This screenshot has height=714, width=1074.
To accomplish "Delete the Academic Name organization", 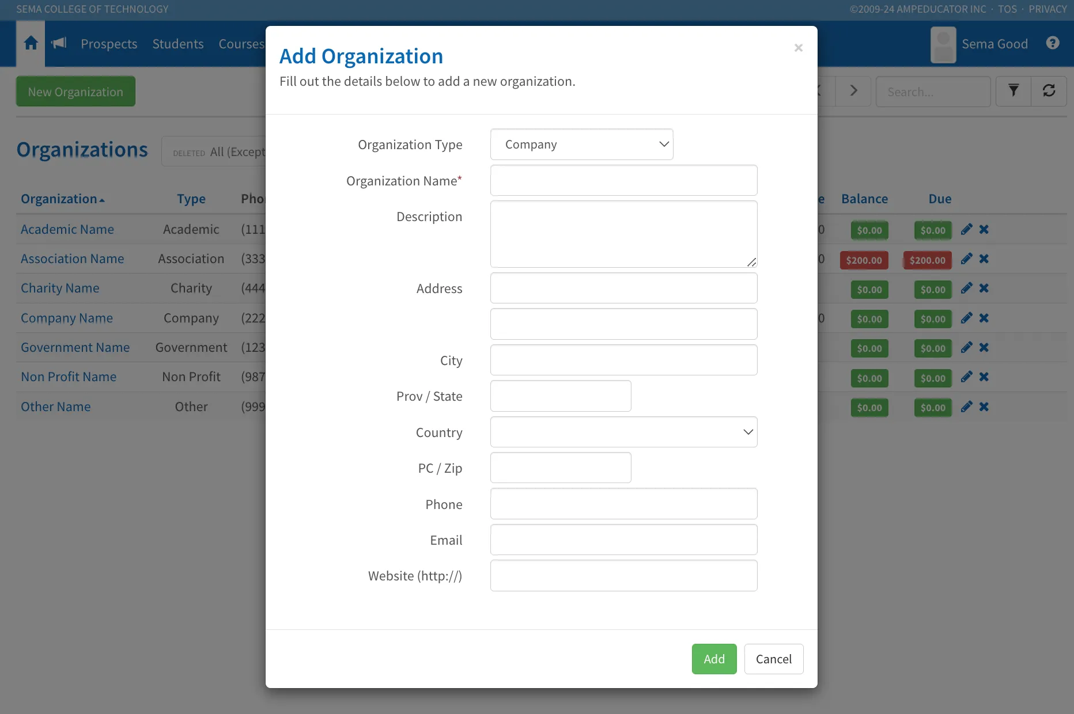I will pos(984,229).
